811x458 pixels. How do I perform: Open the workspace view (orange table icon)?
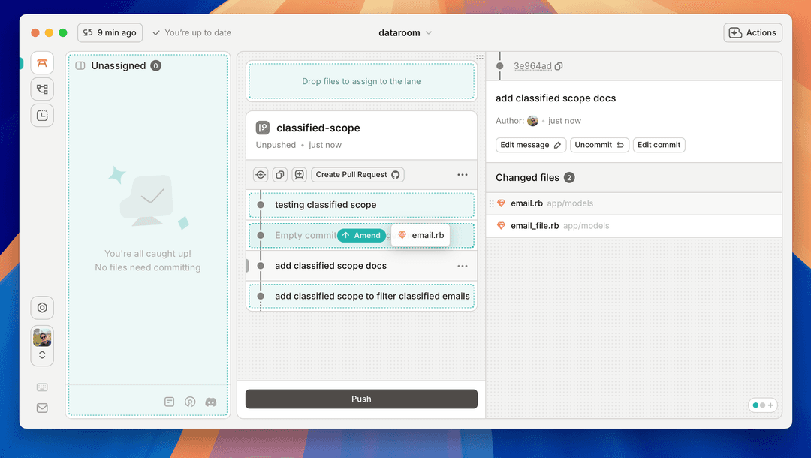click(42, 63)
